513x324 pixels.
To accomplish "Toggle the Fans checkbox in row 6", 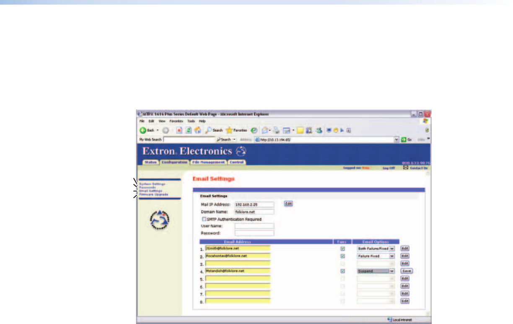I will (x=343, y=286).
